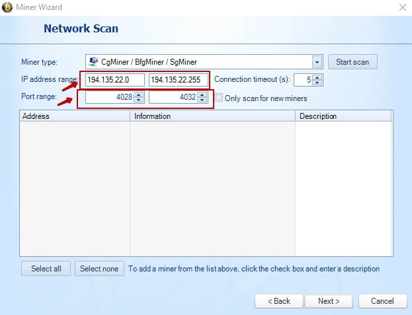Increase start port 4028 with up arrow

tap(139, 94)
